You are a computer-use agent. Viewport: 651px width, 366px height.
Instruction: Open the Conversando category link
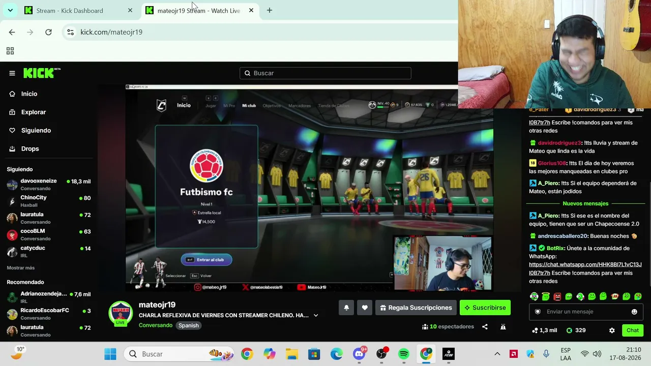click(156, 325)
